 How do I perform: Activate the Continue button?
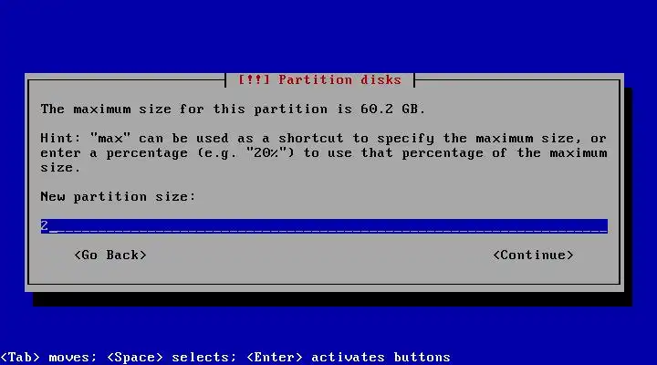tap(533, 255)
